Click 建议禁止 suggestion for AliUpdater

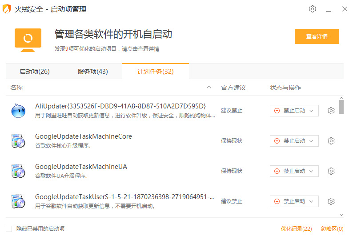(232, 111)
